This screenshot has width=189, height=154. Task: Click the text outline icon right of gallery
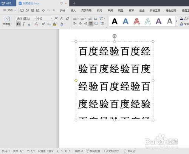click(181, 24)
